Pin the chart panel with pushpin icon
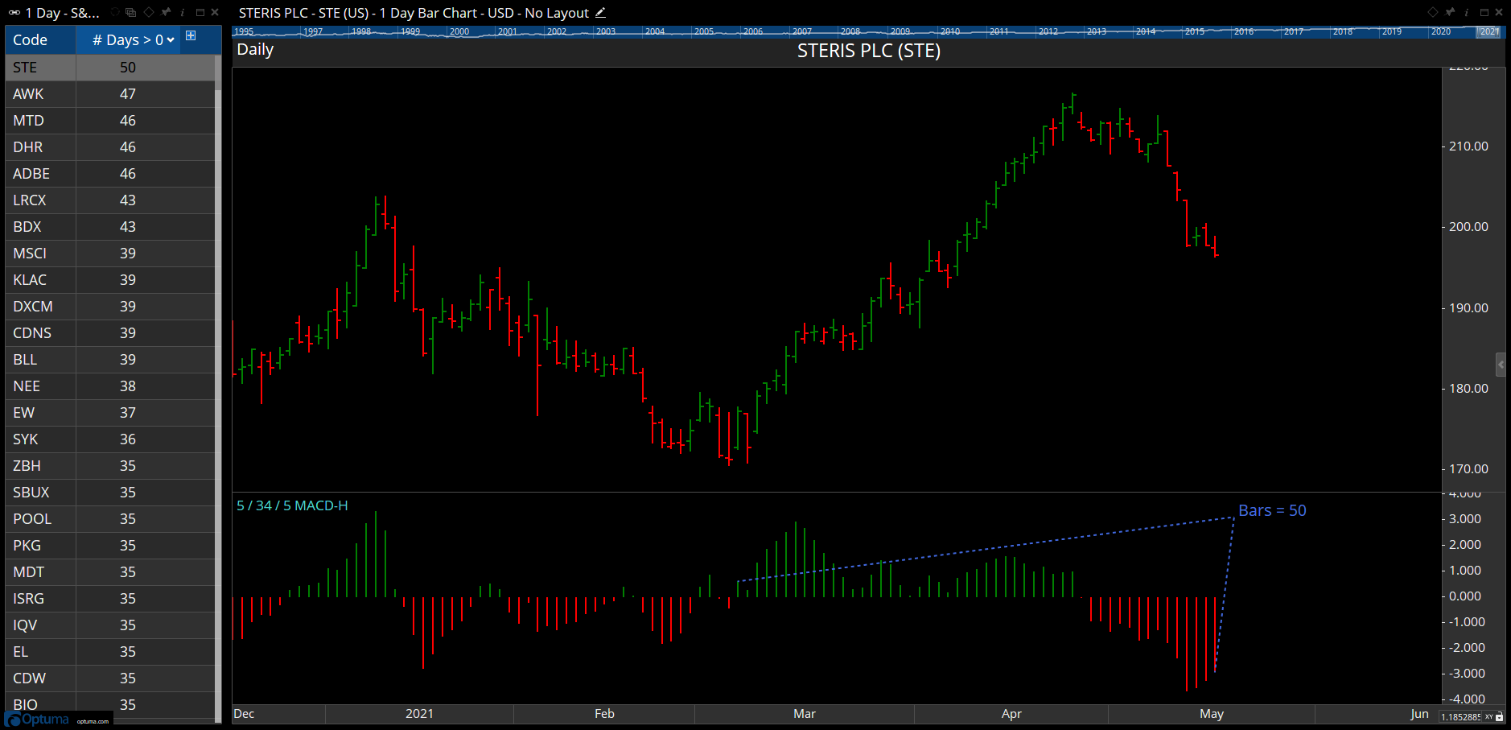The image size is (1511, 730). point(1450,12)
